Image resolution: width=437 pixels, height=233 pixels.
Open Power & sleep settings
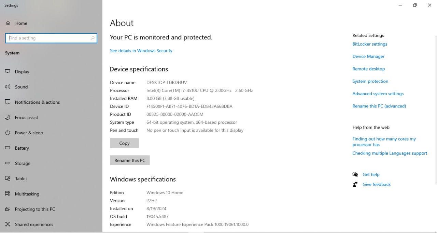(51, 133)
